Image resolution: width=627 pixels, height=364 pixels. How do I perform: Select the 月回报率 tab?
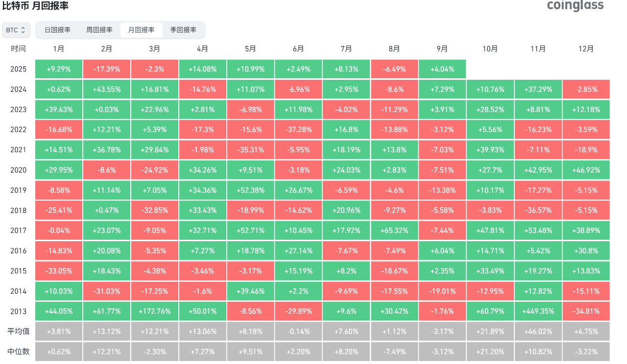(x=142, y=30)
